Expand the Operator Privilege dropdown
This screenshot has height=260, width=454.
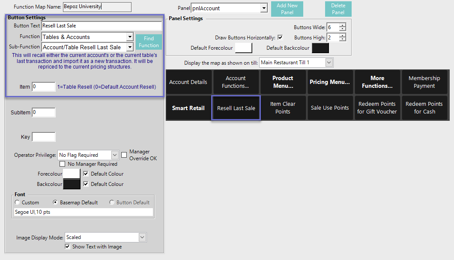pyautogui.click(x=115, y=155)
